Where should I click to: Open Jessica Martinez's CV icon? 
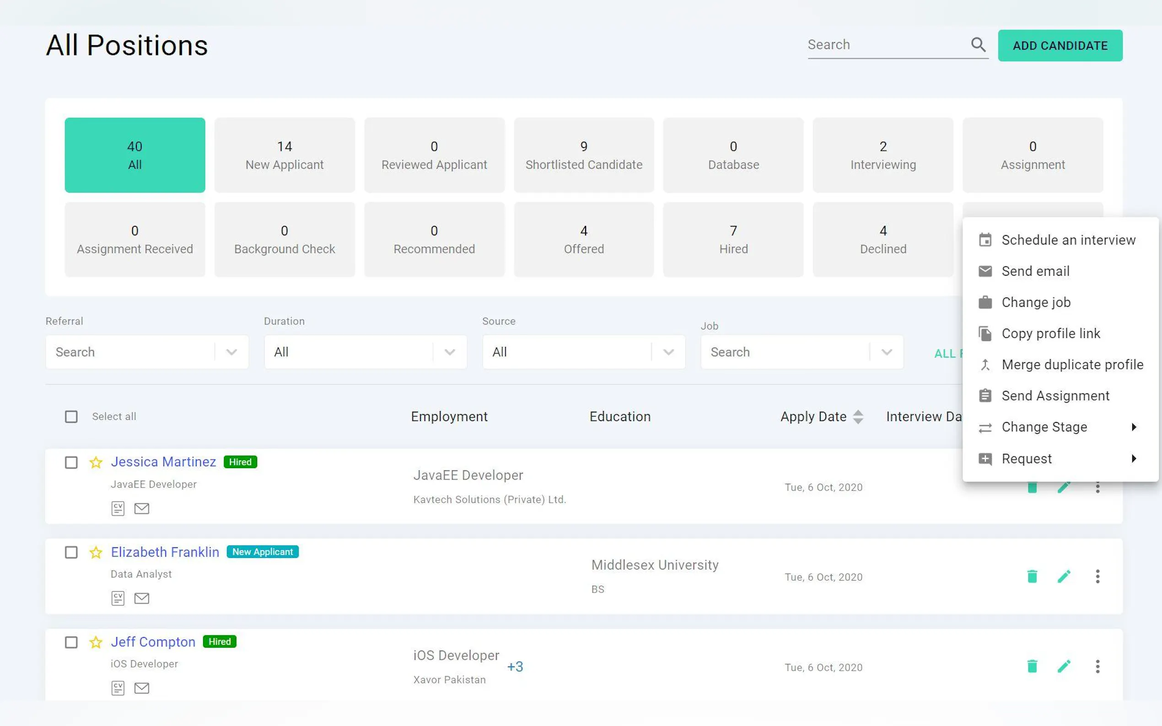(118, 508)
